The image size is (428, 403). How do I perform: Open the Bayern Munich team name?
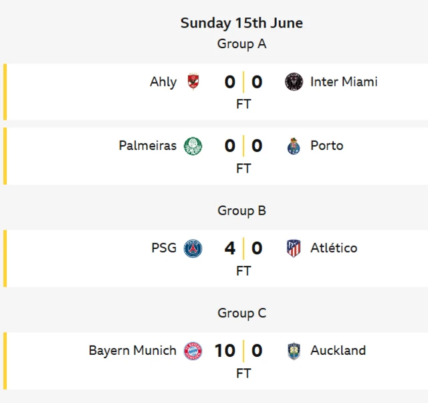132,351
